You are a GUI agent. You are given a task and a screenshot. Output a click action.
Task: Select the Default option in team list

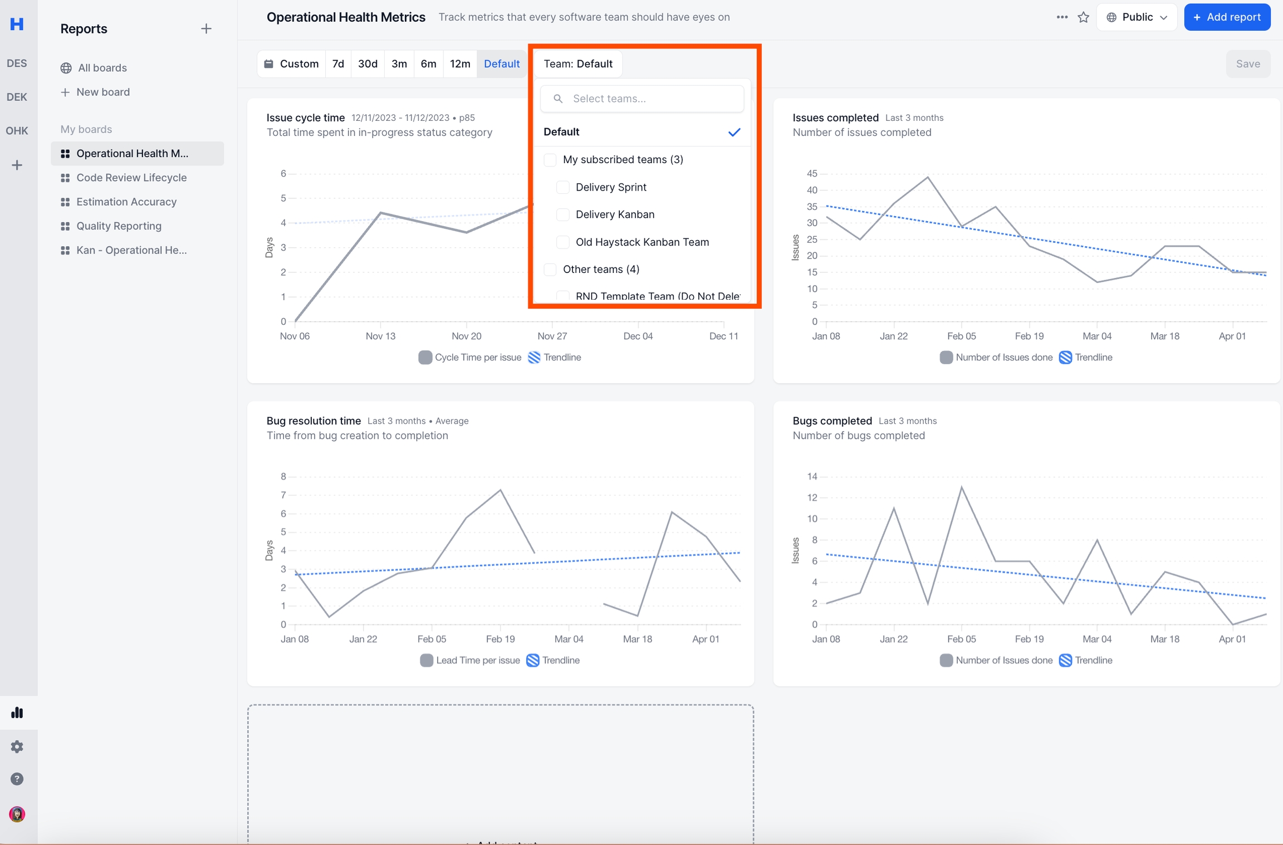point(642,132)
